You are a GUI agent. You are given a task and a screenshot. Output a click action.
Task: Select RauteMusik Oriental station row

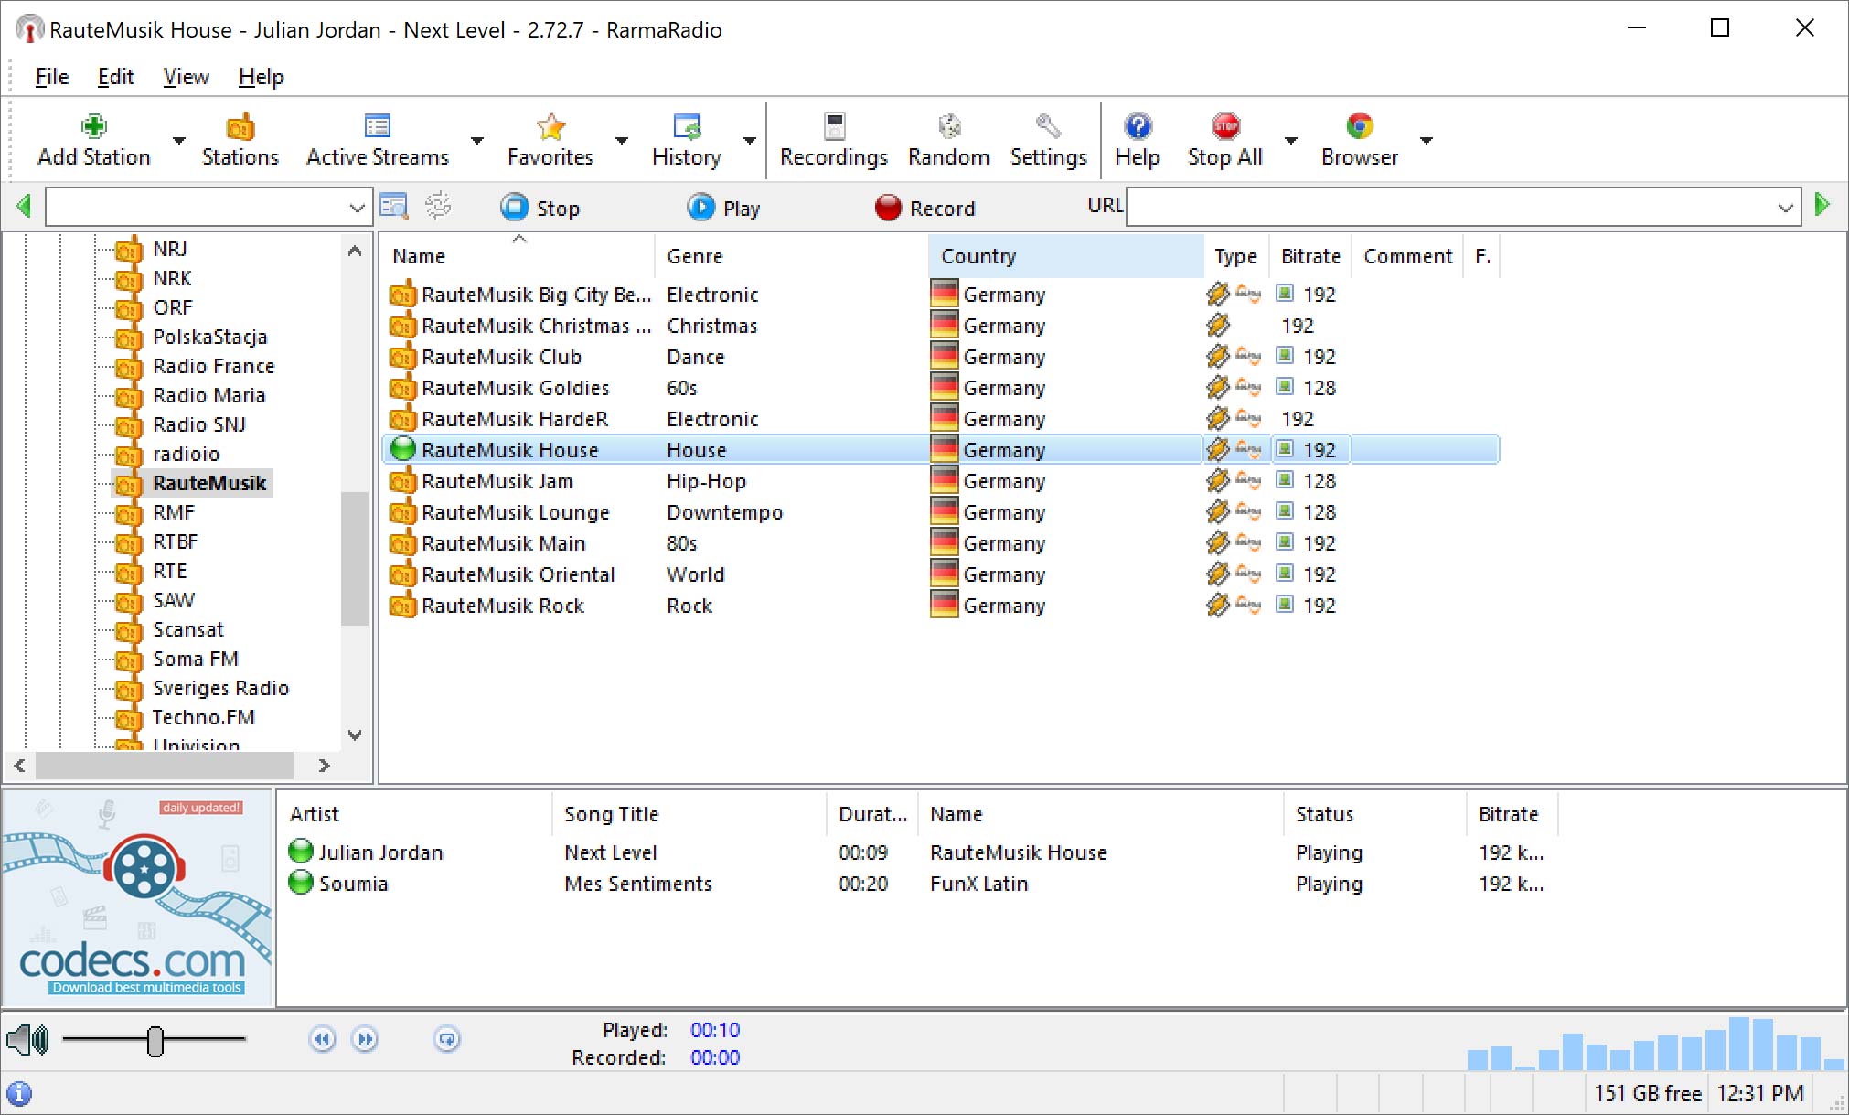940,574
